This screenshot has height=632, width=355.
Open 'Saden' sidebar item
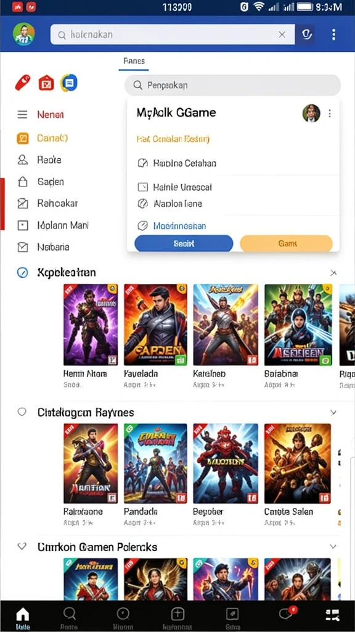(x=40, y=182)
